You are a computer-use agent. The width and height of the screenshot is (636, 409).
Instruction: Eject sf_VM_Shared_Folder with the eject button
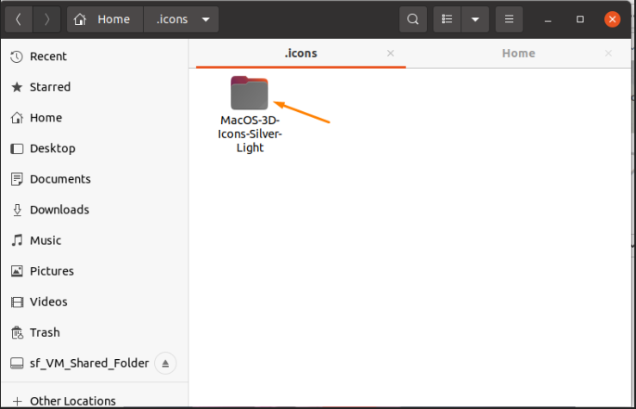tap(165, 363)
